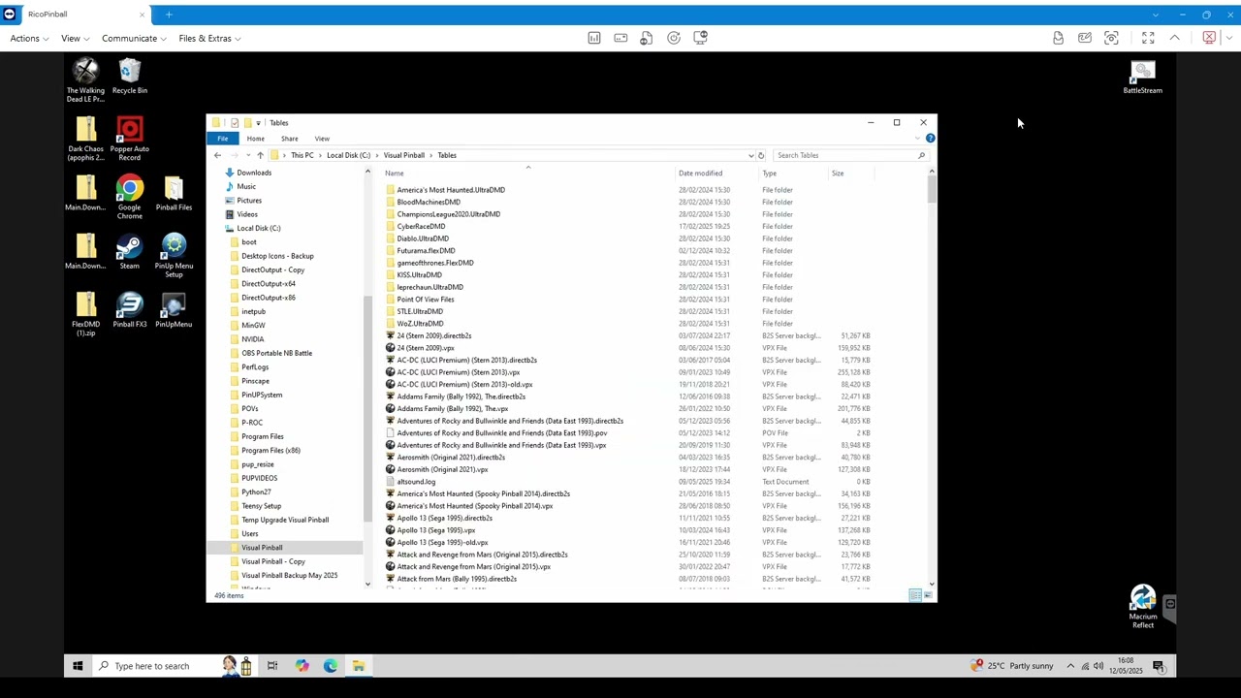
Task: Open the recent locations dropdown arrow
Action: pyautogui.click(x=247, y=155)
